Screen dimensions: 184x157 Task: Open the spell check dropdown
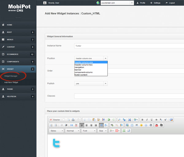click(x=136, y=120)
